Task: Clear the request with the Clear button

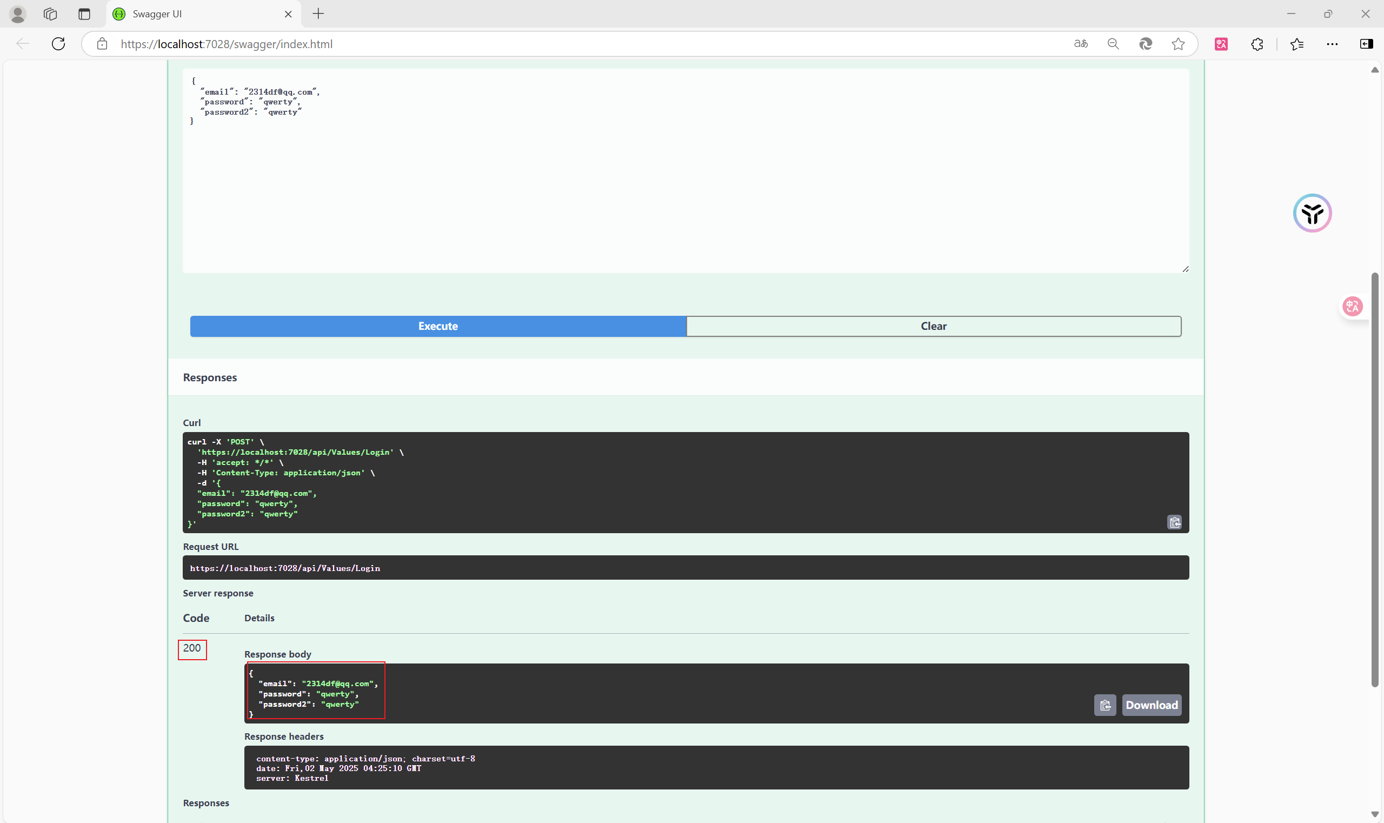Action: 934,326
